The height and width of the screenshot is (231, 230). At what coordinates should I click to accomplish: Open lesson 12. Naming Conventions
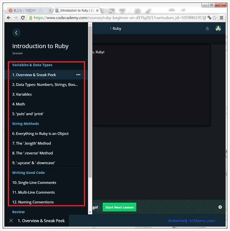(x=46, y=202)
